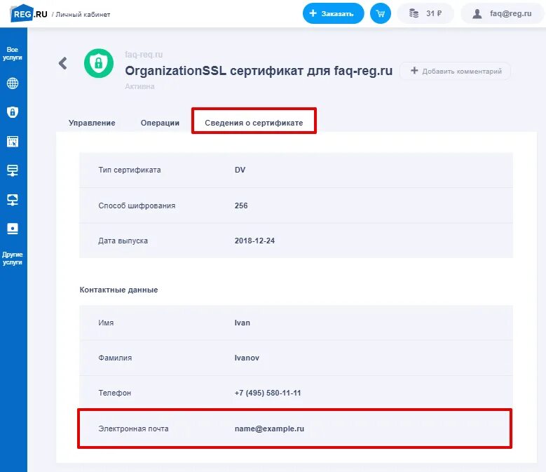Open faq@reg.ru account menu
This screenshot has width=546, height=472.
pos(502,13)
